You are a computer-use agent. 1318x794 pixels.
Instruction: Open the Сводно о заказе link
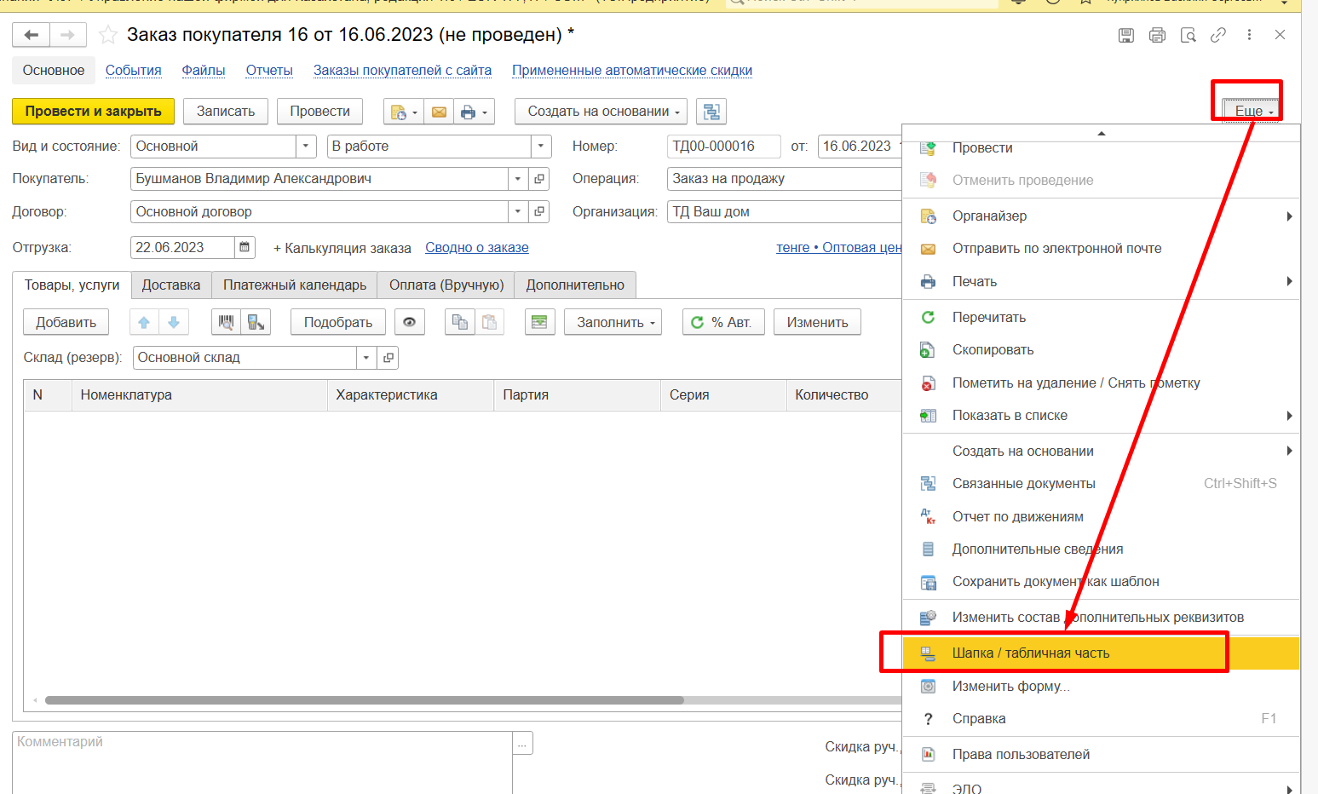(x=477, y=248)
